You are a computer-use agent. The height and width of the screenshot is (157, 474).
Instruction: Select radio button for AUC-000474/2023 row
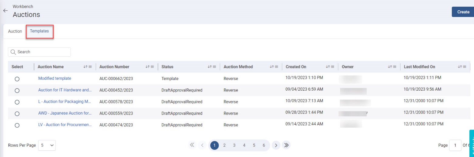(17, 125)
